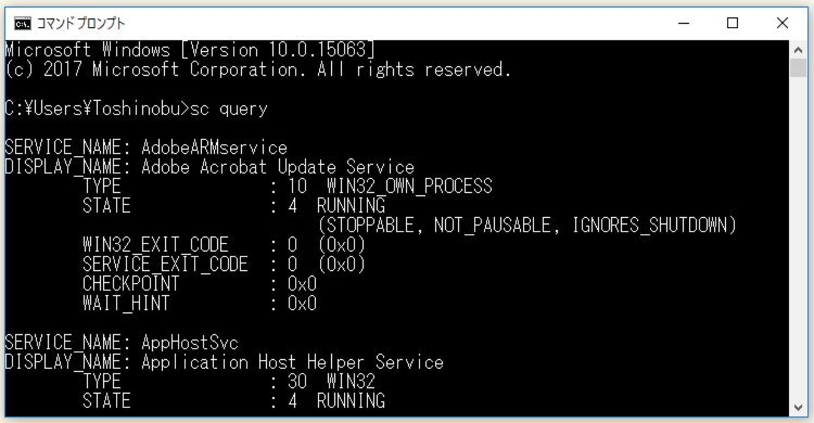Click the first RUNNING state value
Viewport: 814px width, 423px height.
pyautogui.click(x=351, y=206)
